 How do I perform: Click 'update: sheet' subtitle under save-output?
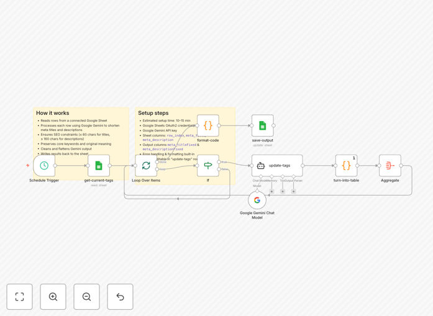[263, 145]
